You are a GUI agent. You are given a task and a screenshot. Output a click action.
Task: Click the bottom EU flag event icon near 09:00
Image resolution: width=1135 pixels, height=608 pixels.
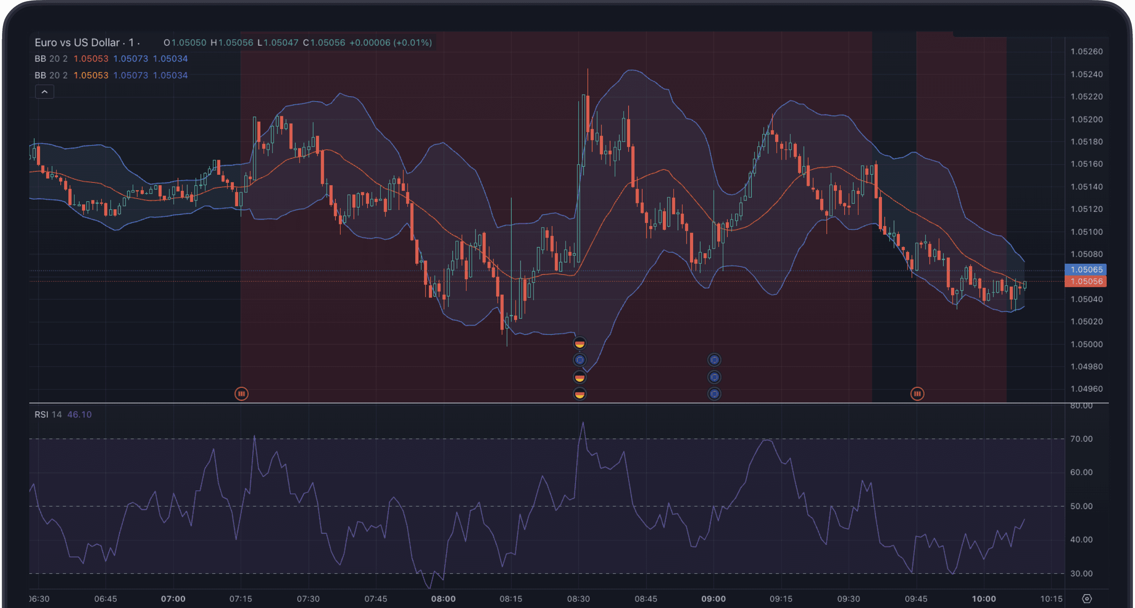coord(714,393)
